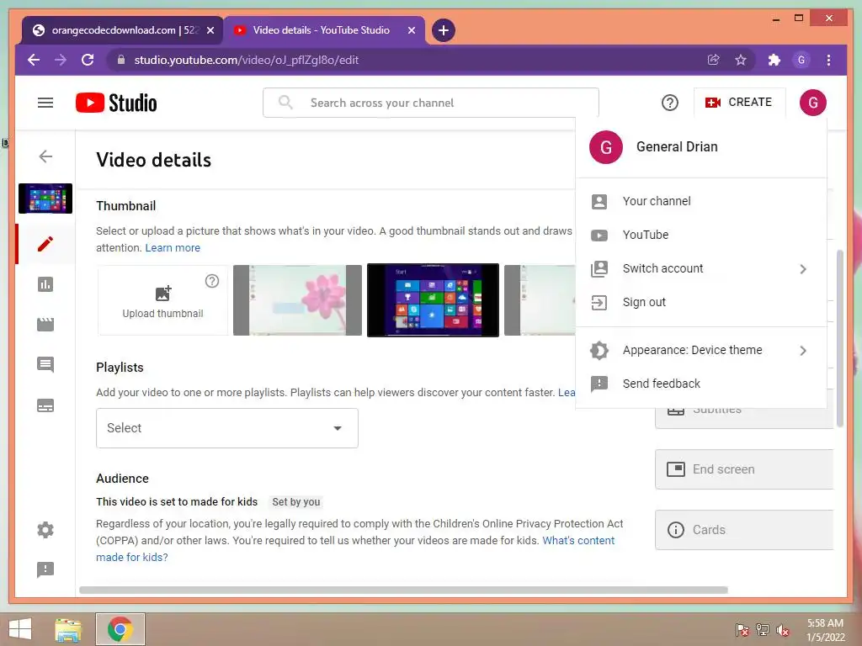Screen dimensions: 862x646
Task: Open the Subtitles icon in sidebar
Action: click(x=45, y=405)
